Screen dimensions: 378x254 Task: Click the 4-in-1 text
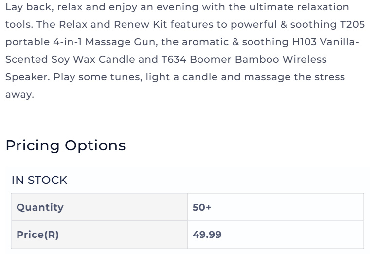coord(68,42)
